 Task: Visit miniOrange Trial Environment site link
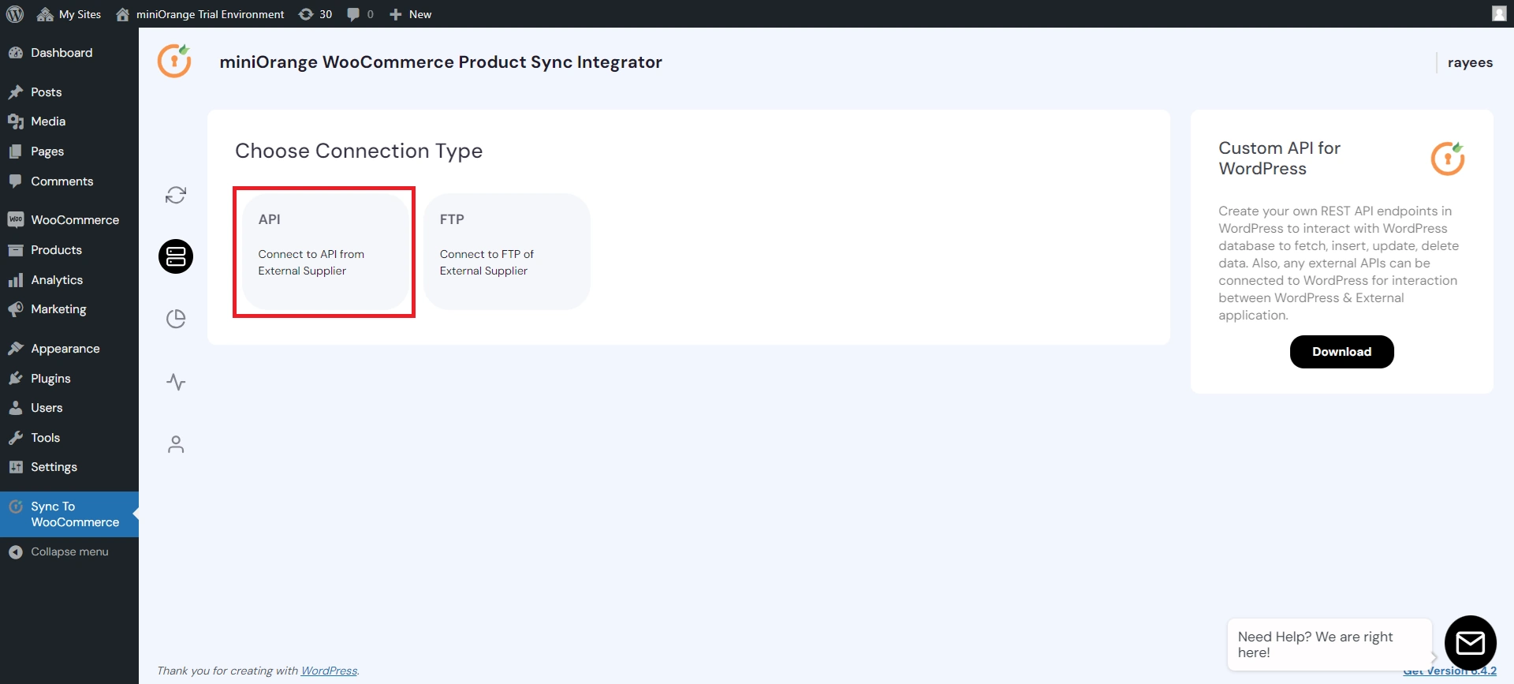pos(200,14)
